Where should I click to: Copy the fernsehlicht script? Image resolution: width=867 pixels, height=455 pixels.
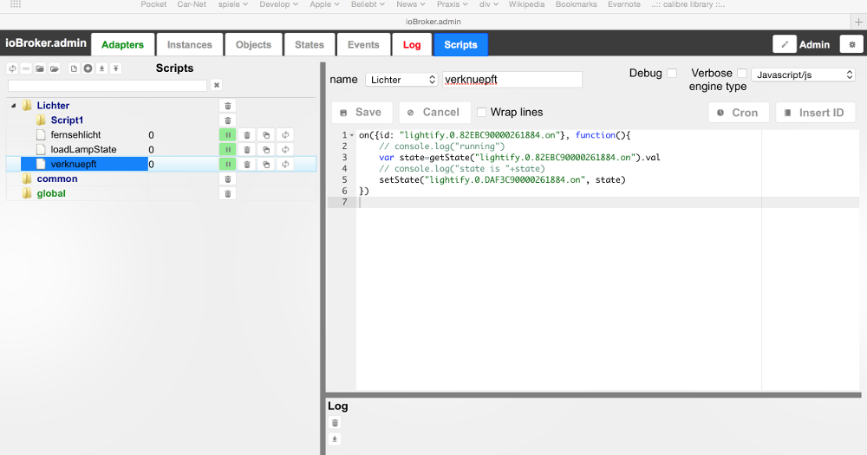266,135
